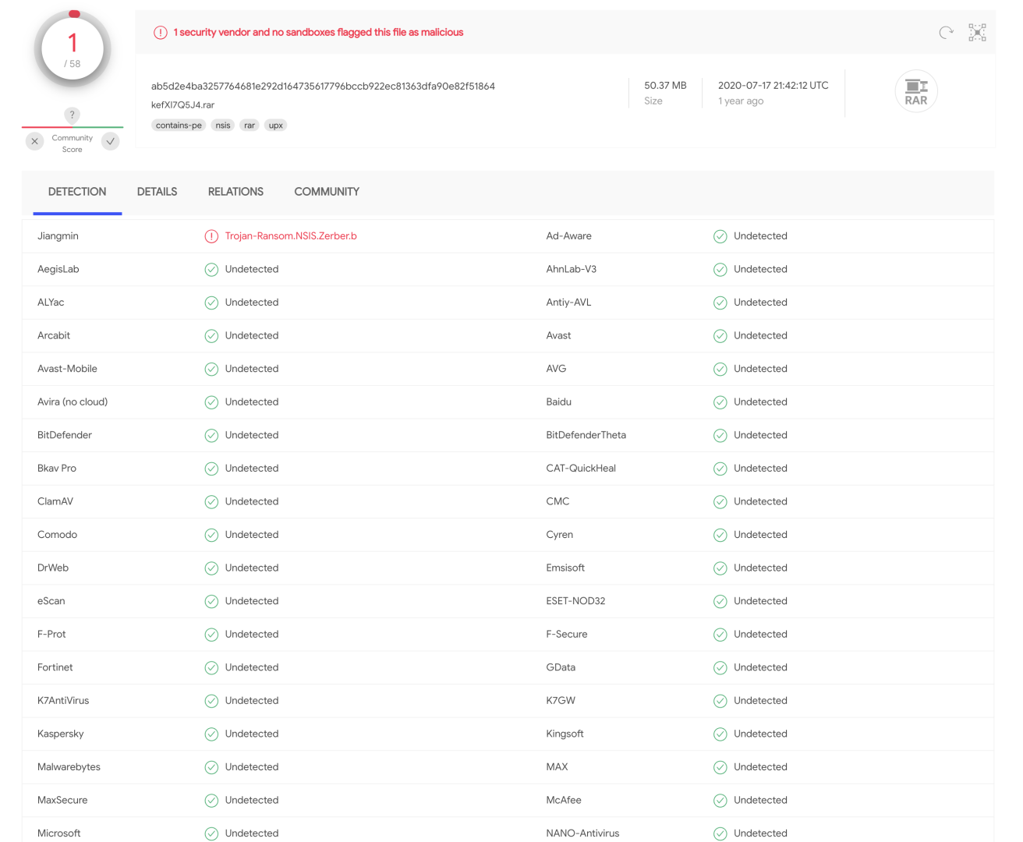Click the file name kefXI7Q5J4.rar
Image resolution: width=1023 pixels, height=842 pixels.
(x=182, y=105)
